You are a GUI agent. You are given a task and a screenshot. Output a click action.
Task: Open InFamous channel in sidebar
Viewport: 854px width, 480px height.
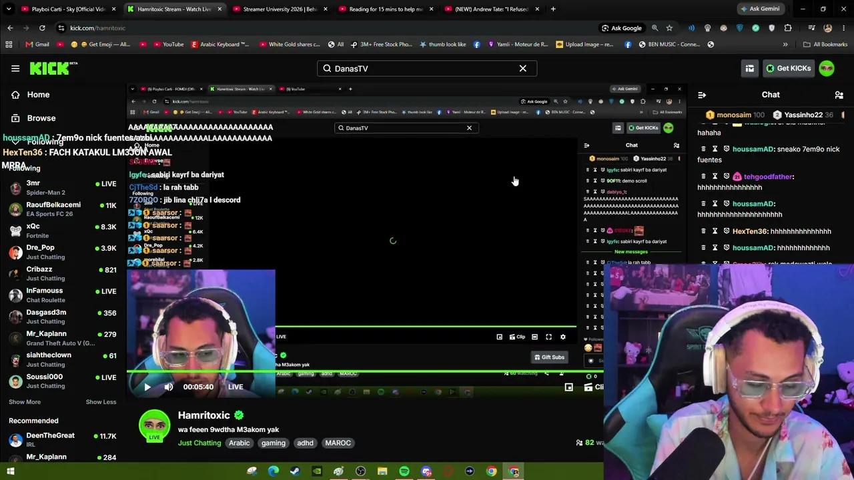pos(63,295)
